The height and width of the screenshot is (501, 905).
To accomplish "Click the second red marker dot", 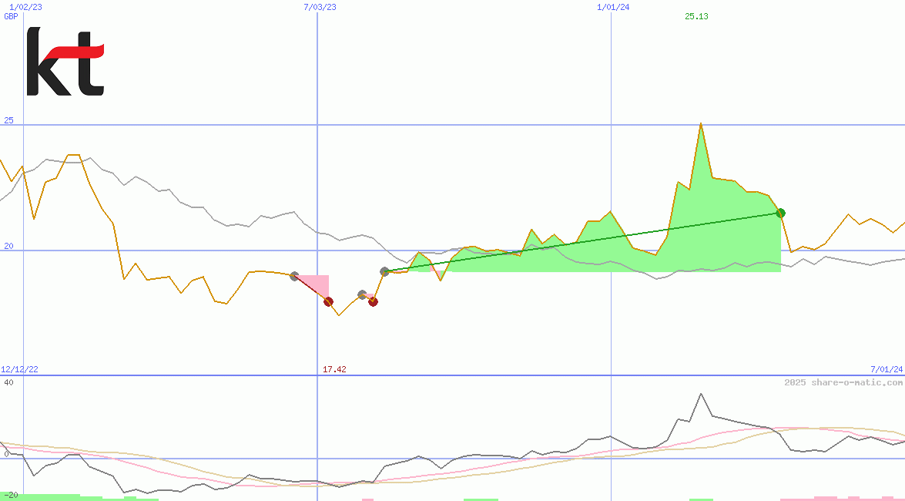I will 373,301.
